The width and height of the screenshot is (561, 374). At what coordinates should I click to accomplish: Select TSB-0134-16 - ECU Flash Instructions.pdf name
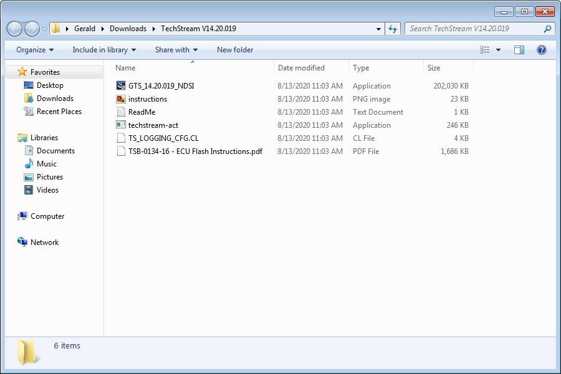point(195,151)
